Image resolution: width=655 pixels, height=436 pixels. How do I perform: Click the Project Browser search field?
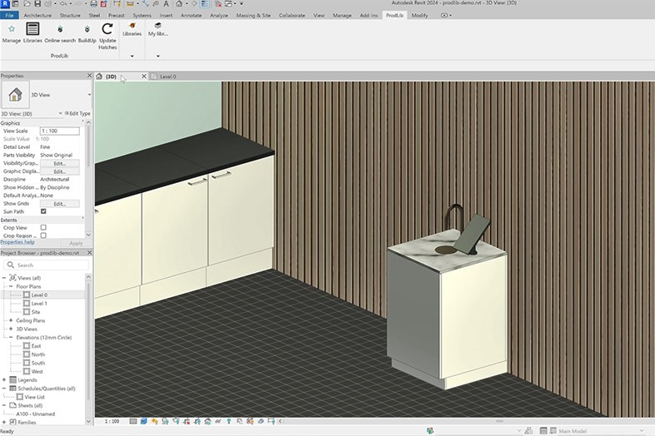coord(47,265)
